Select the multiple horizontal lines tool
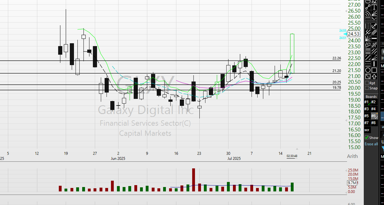Viewport: 384px width, 205px height. 368,51
